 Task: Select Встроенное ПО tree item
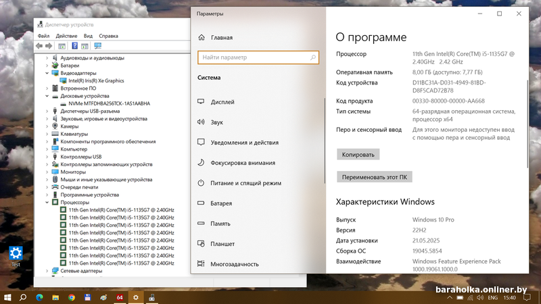(x=78, y=88)
